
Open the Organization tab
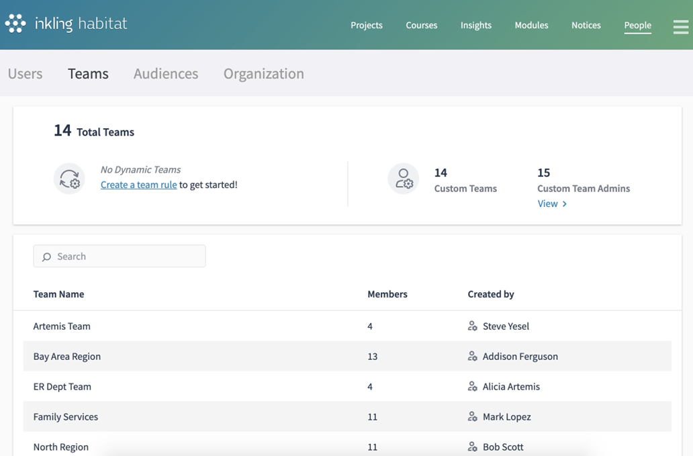click(263, 74)
